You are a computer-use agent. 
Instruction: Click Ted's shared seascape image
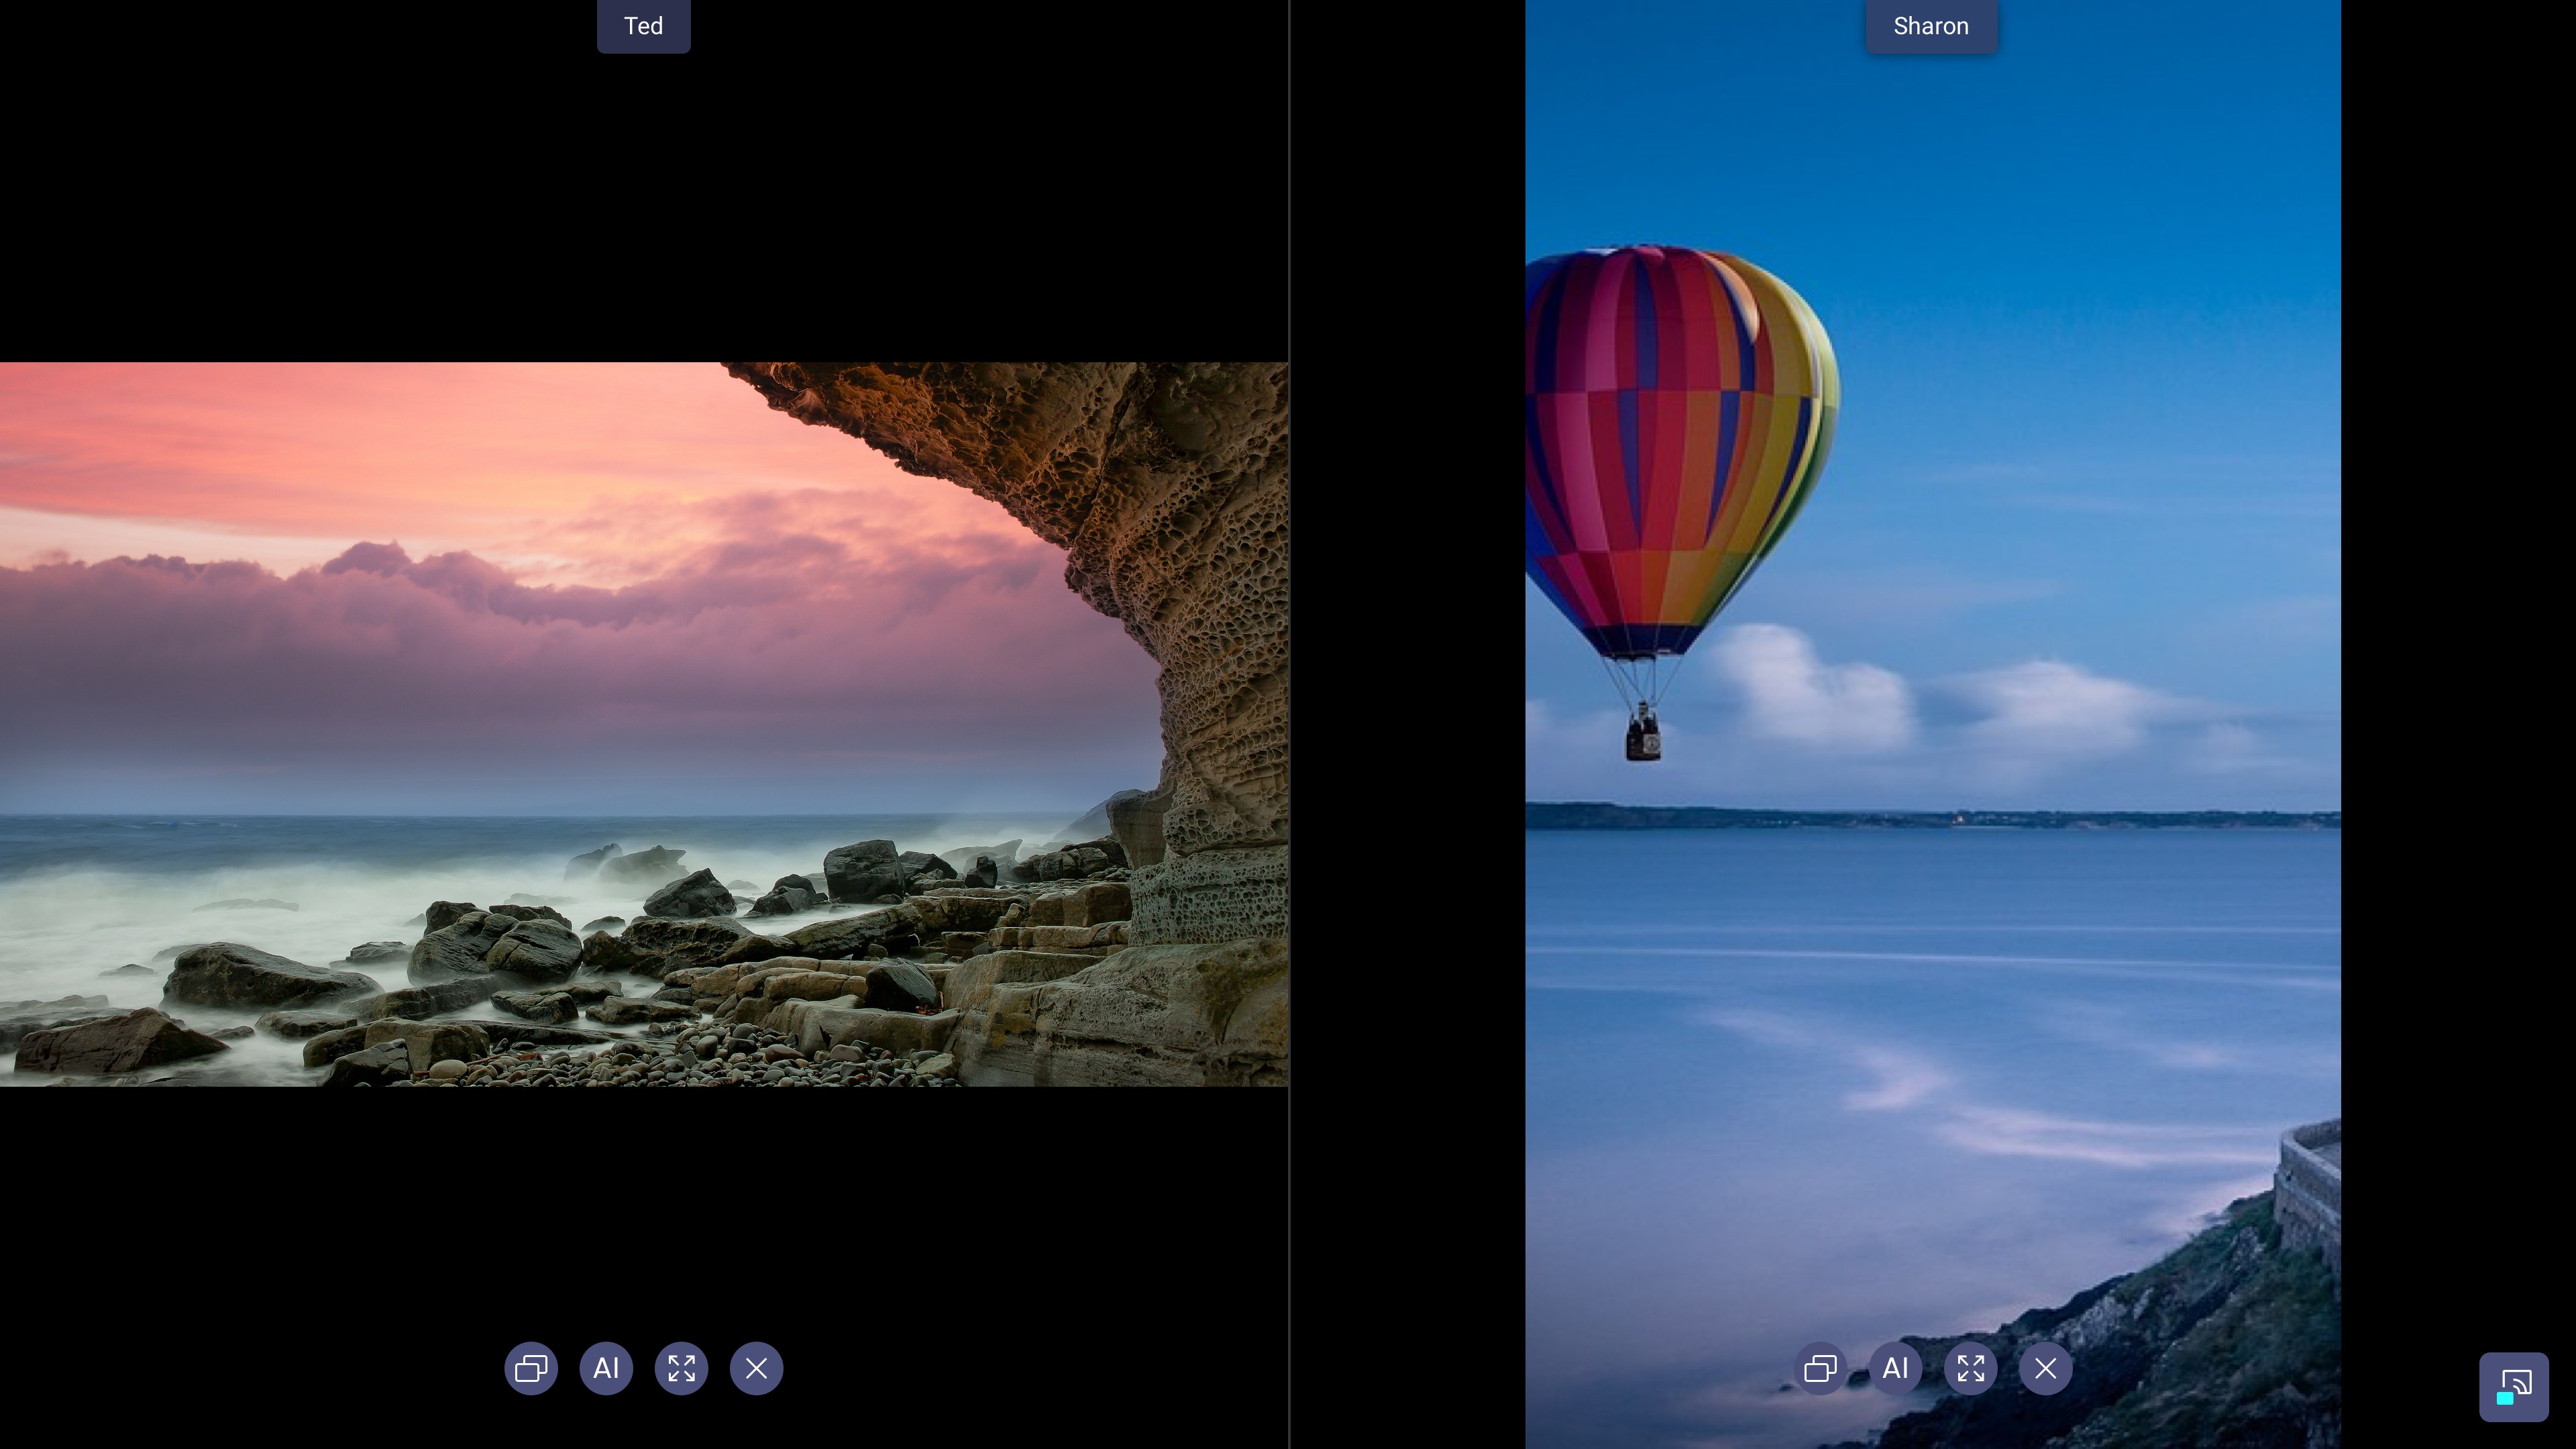(644, 724)
